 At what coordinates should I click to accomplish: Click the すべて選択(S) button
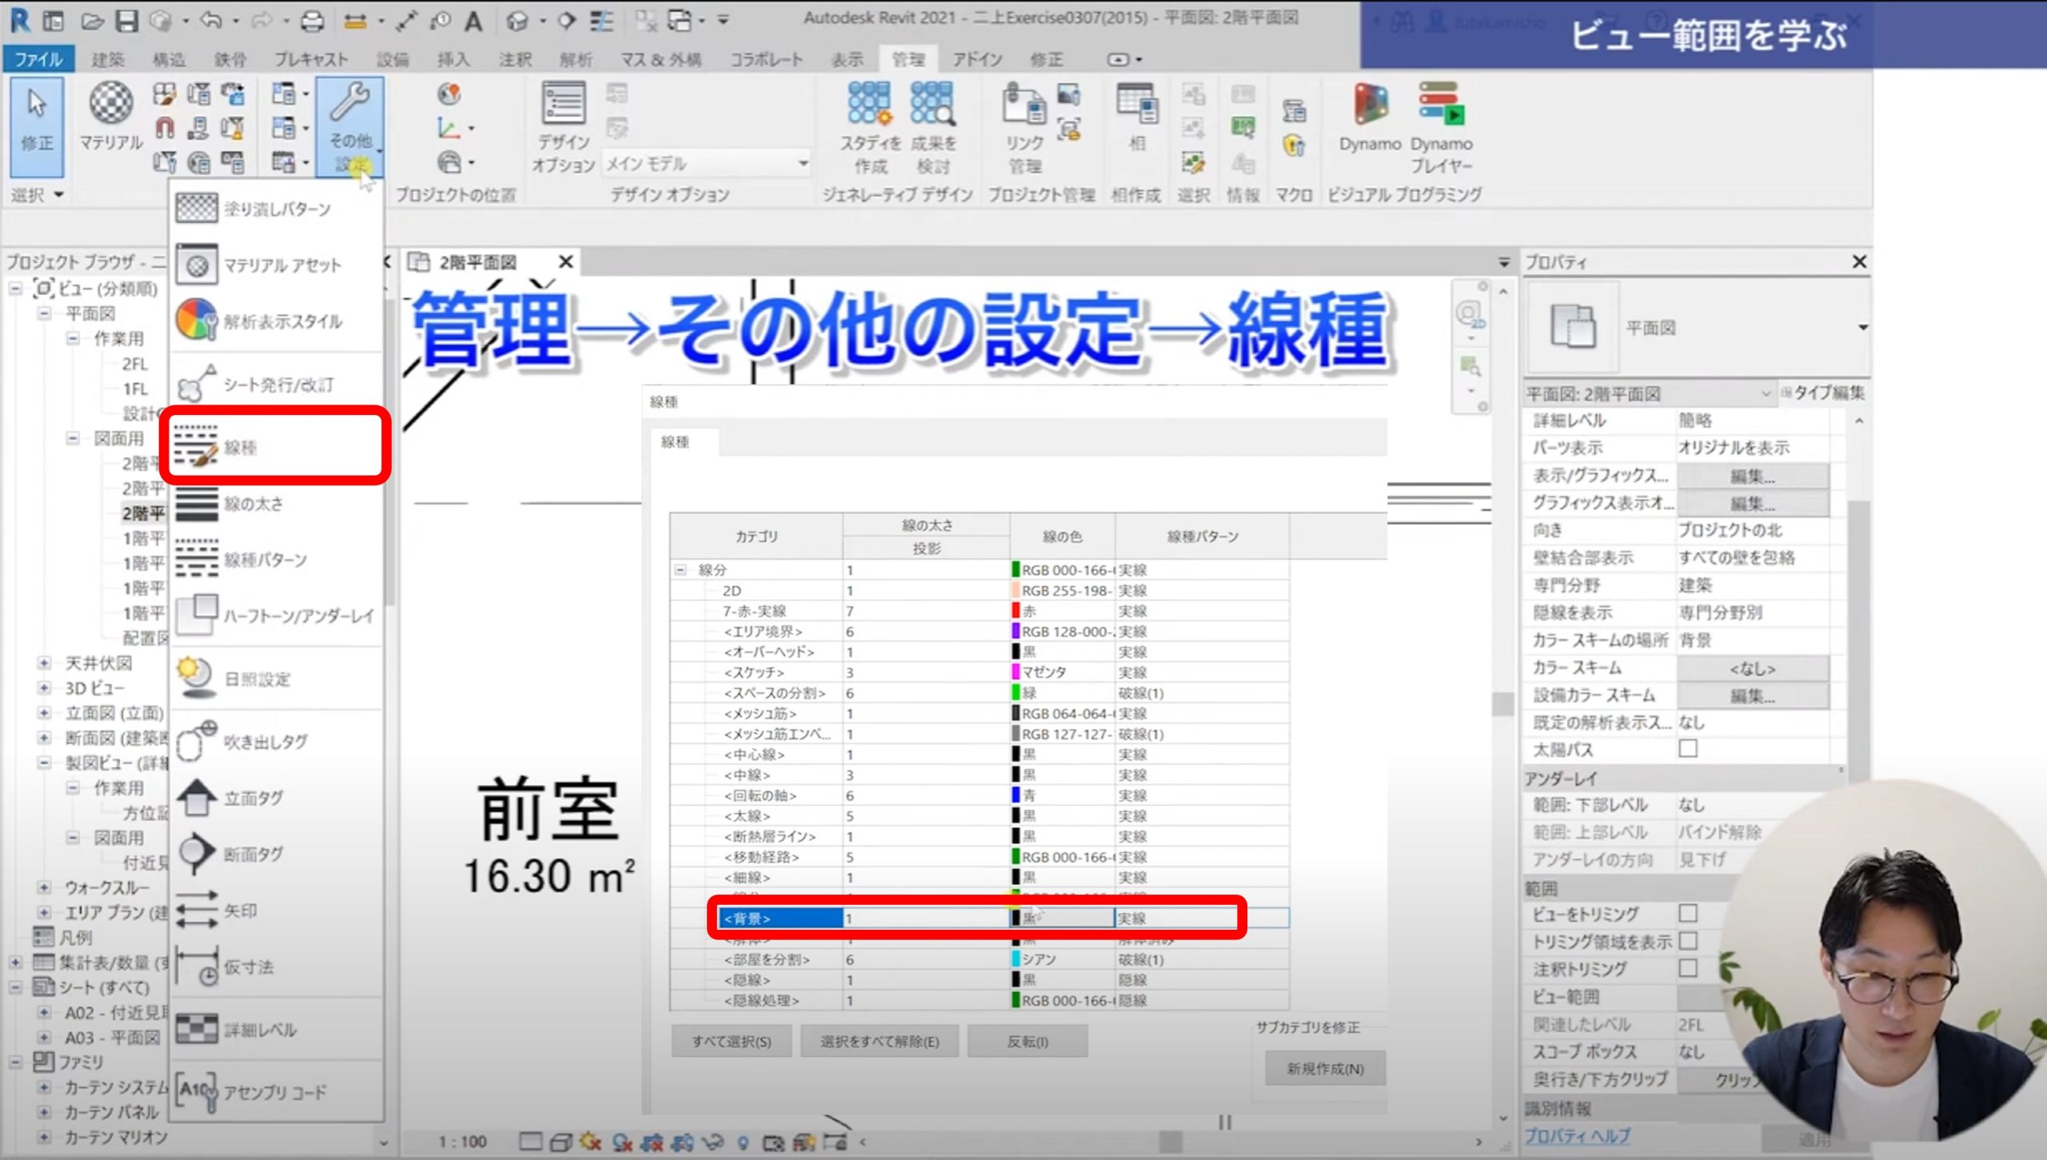[731, 1042]
